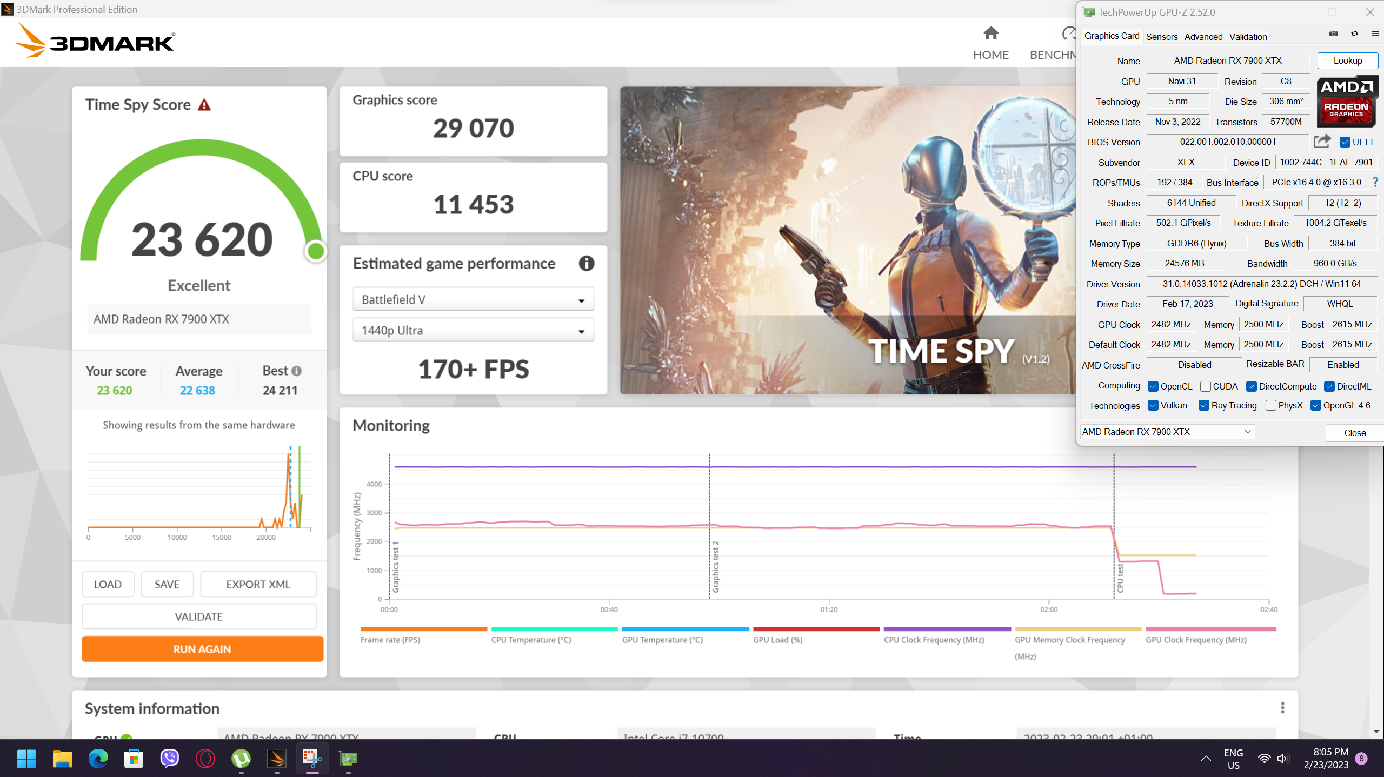Click the GPU-Z screenshot camera icon
Viewport: 1384px width, 777px height.
(x=1334, y=34)
